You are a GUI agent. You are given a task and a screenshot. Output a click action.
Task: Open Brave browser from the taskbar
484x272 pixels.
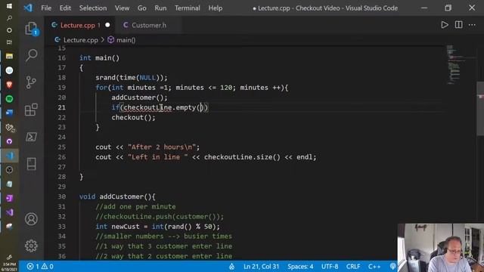9,85
